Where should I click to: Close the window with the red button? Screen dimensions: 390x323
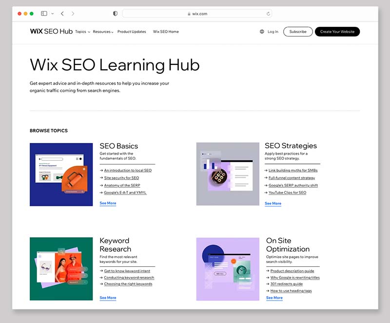pyautogui.click(x=19, y=14)
